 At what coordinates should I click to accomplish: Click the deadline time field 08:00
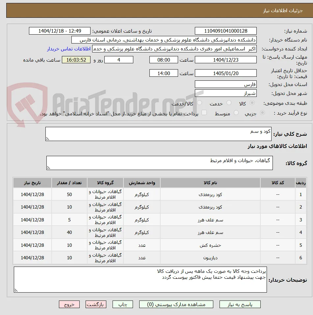(x=164, y=60)
